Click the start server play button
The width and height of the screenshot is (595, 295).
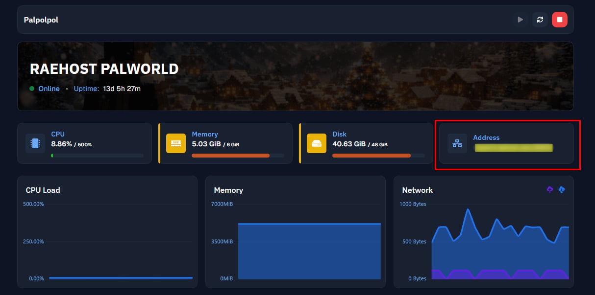[520, 20]
